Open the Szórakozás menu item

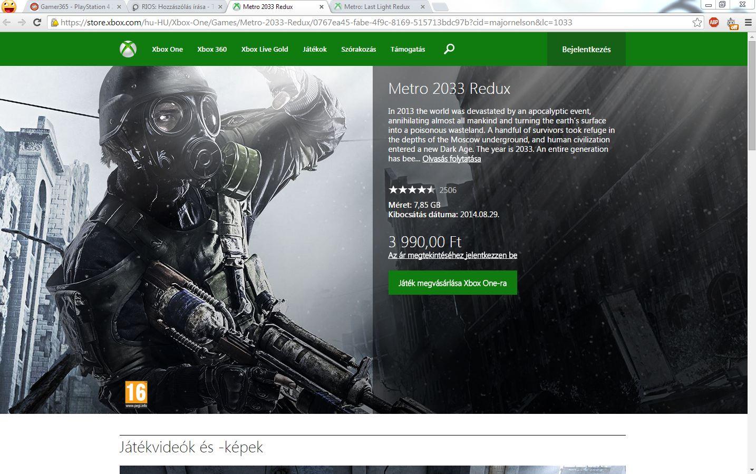(358, 49)
